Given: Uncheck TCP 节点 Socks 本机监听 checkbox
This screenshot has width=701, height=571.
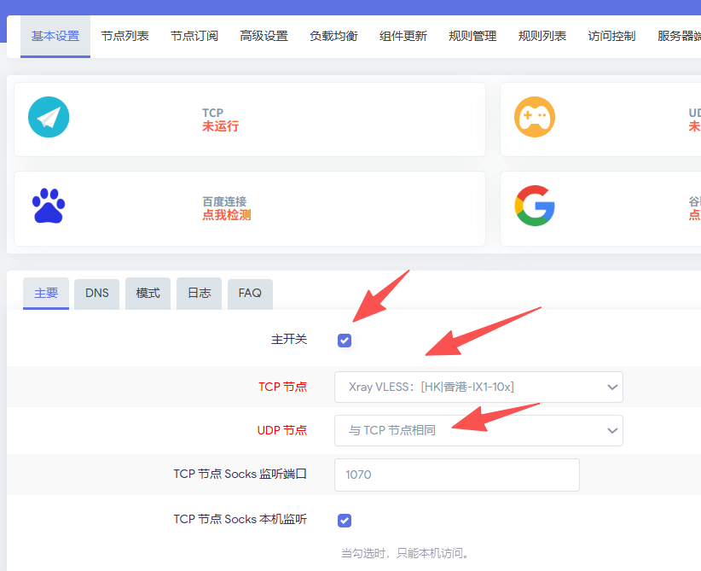Looking at the screenshot, I should pos(345,521).
